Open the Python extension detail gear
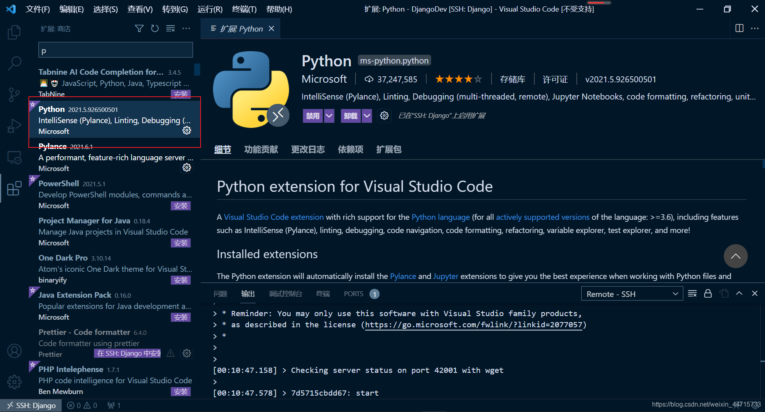 click(x=384, y=115)
